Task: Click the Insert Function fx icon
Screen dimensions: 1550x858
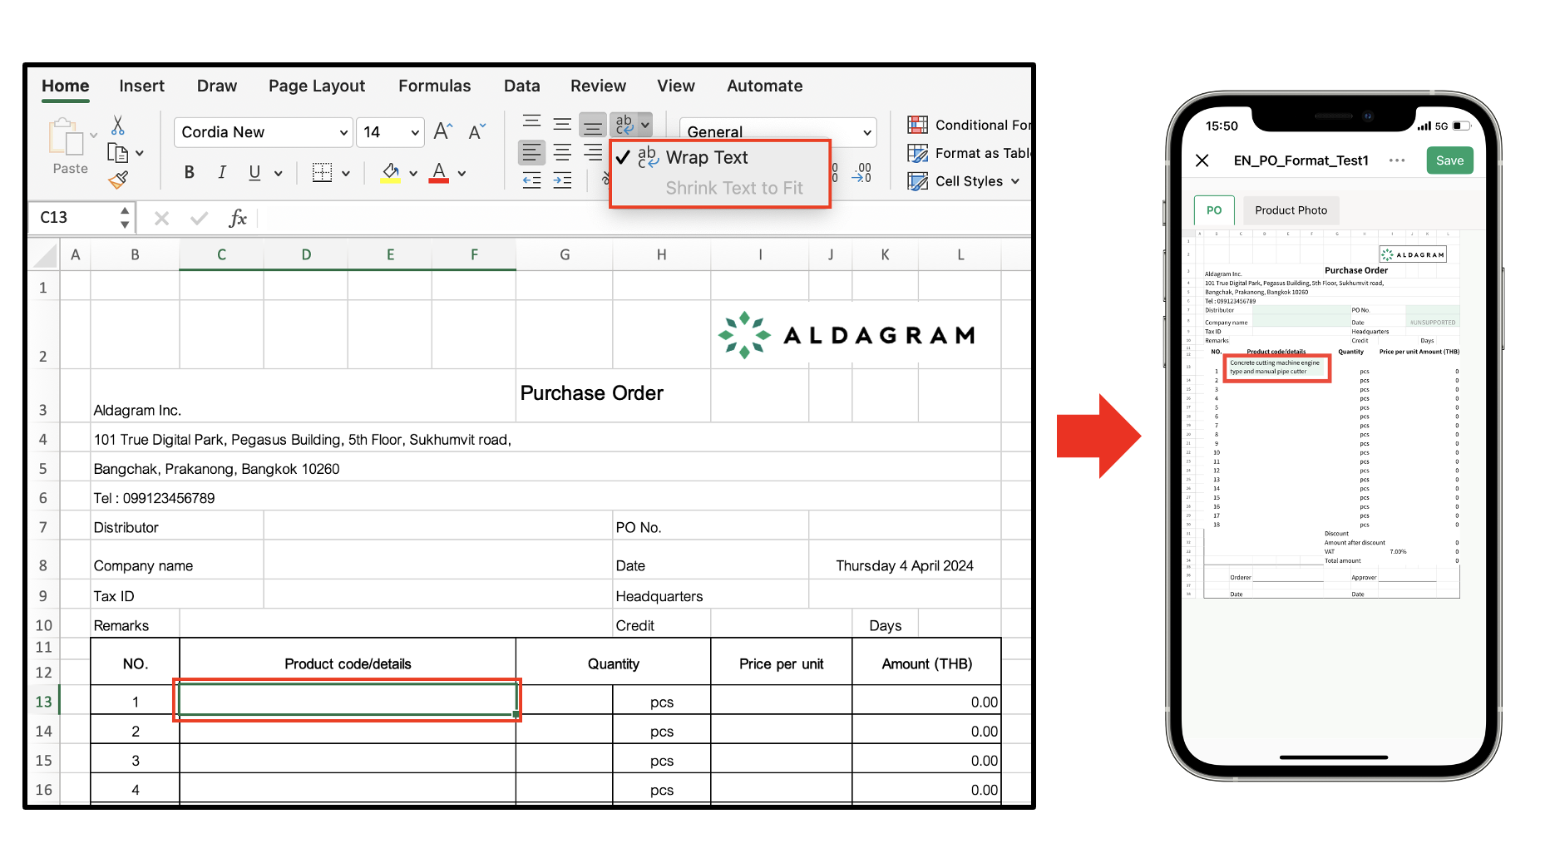Action: pos(237,218)
